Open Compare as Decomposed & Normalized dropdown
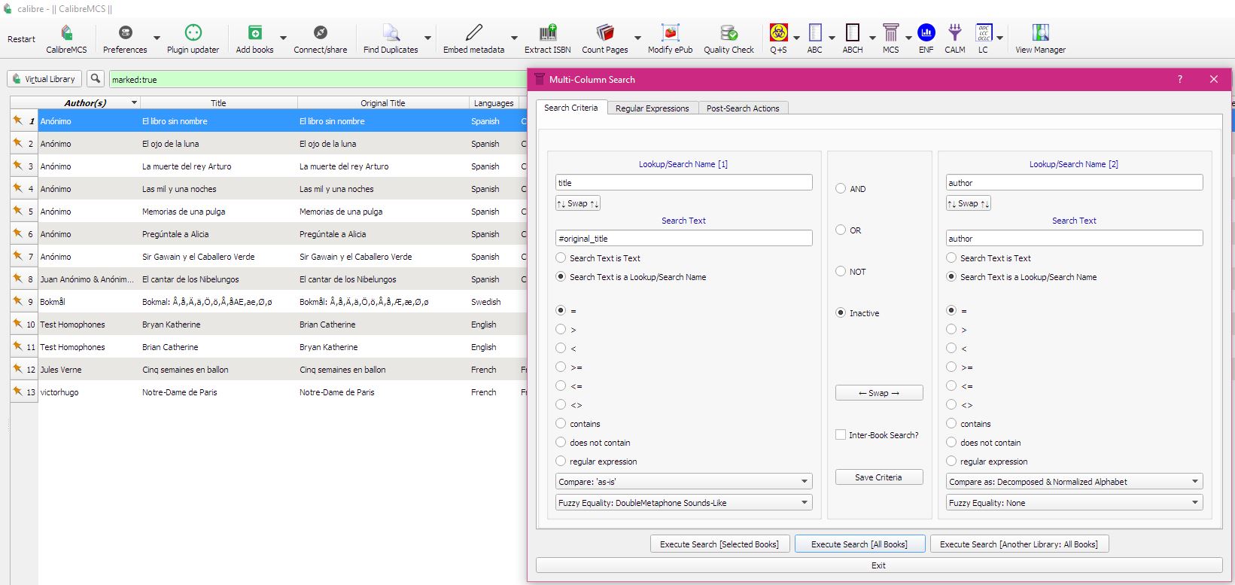This screenshot has height=585, width=1235. click(x=1074, y=482)
